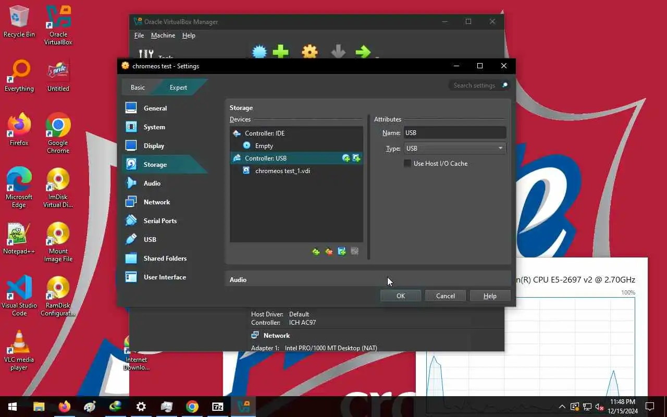
Task: Click the Search settings field
Action: pyautogui.click(x=479, y=85)
